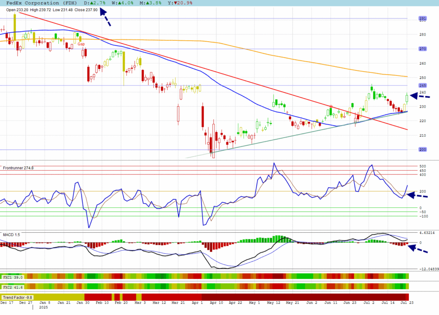
Task: Click the Open 233.20 readout
Action: pos(17,10)
